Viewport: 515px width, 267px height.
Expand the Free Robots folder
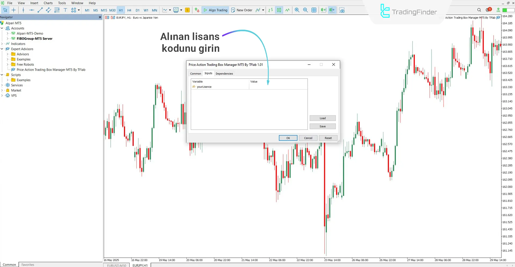pyautogui.click(x=8, y=65)
